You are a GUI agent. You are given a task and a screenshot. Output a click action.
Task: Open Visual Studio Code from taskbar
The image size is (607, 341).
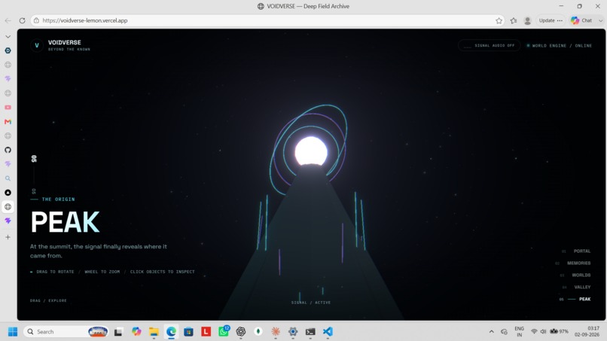click(328, 332)
